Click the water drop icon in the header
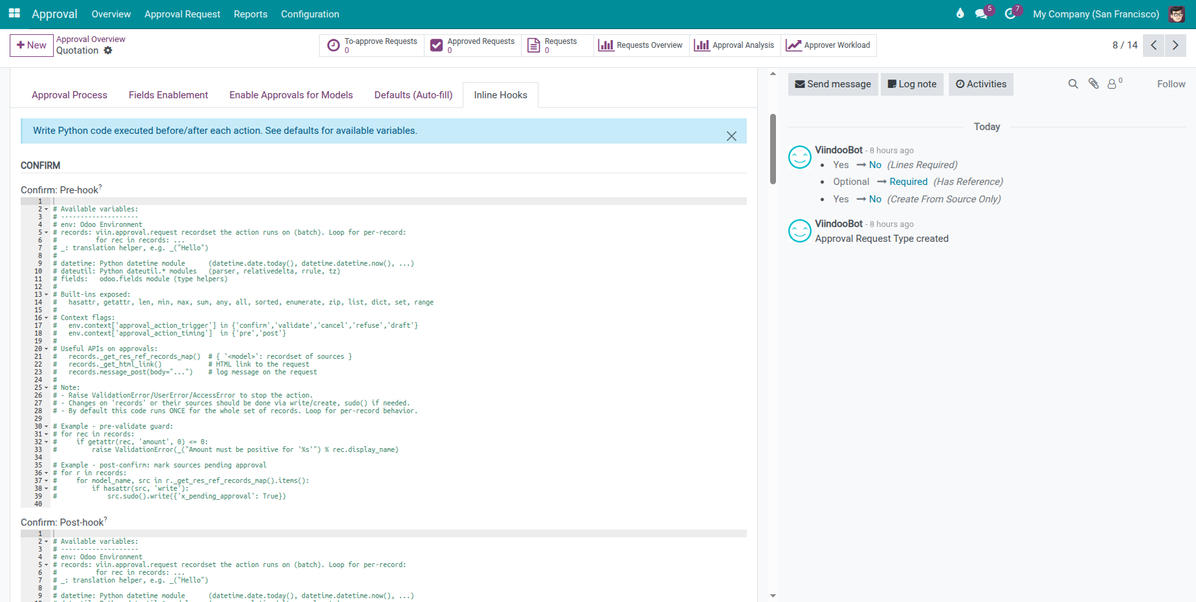The image size is (1196, 602). 960,14
